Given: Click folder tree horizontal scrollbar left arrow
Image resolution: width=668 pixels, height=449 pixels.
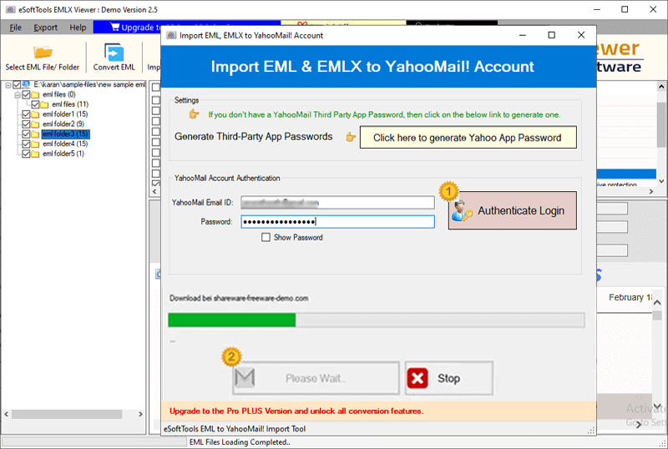Looking at the screenshot, I should click(x=7, y=414).
